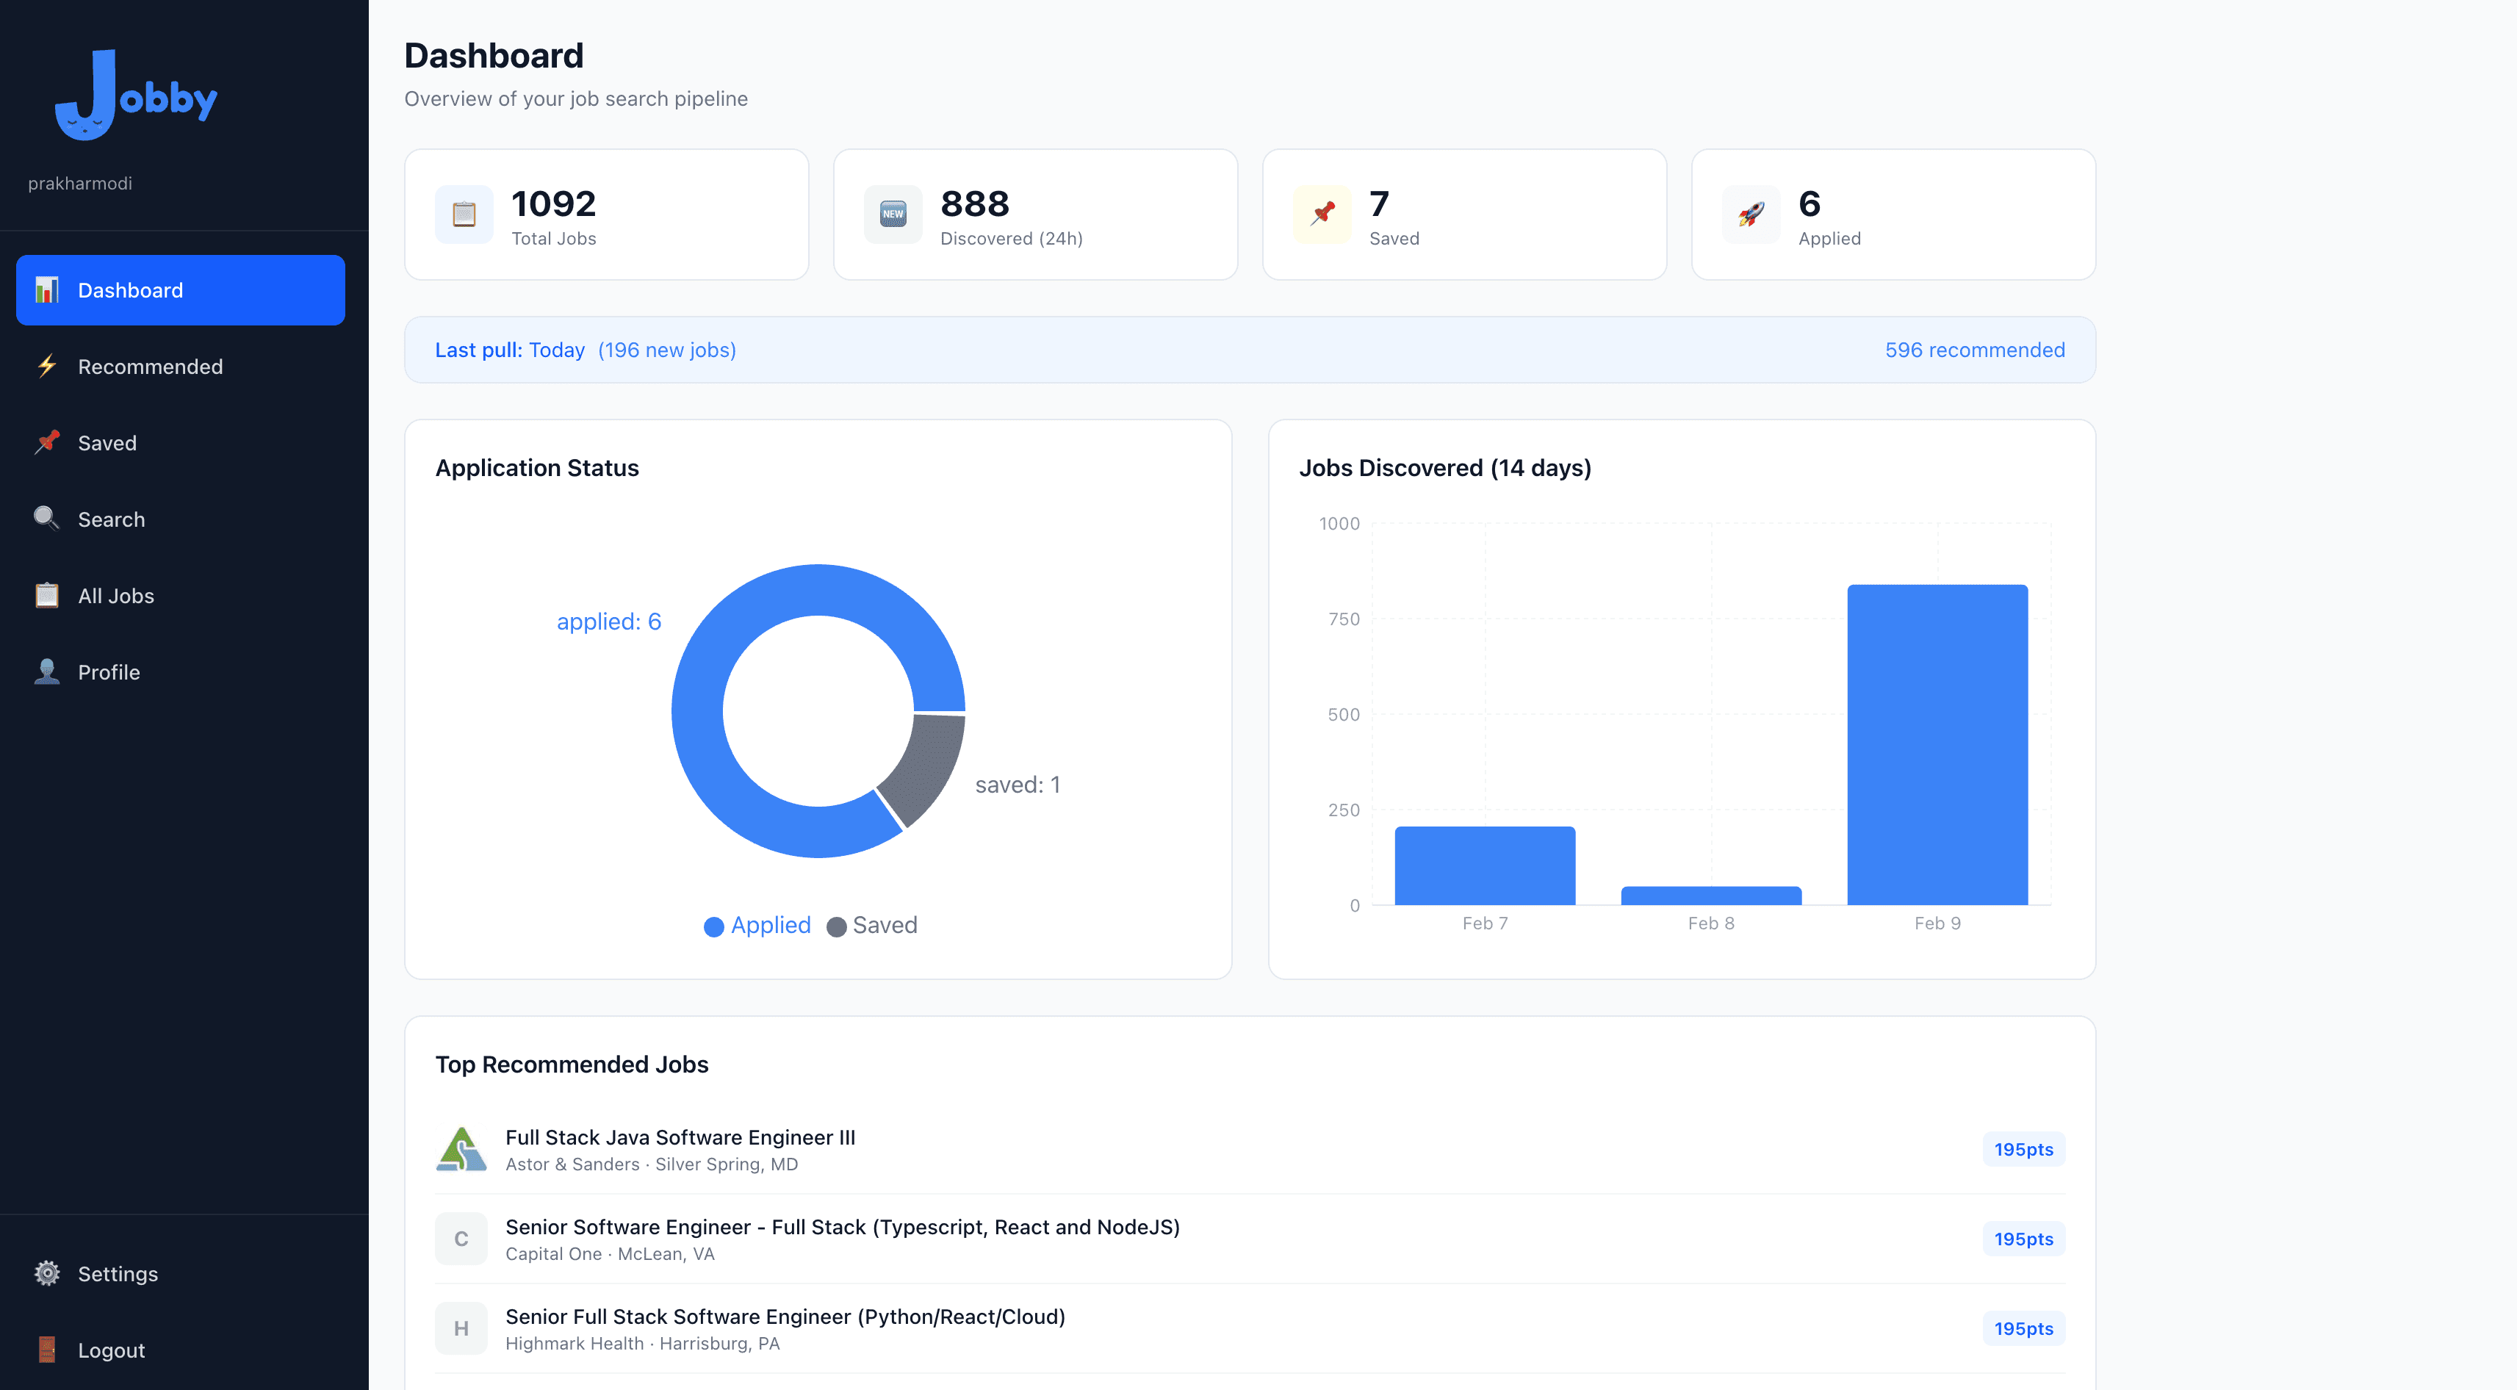The width and height of the screenshot is (2517, 1390).
Task: Click the Profile person icon in sidebar
Action: (x=46, y=671)
